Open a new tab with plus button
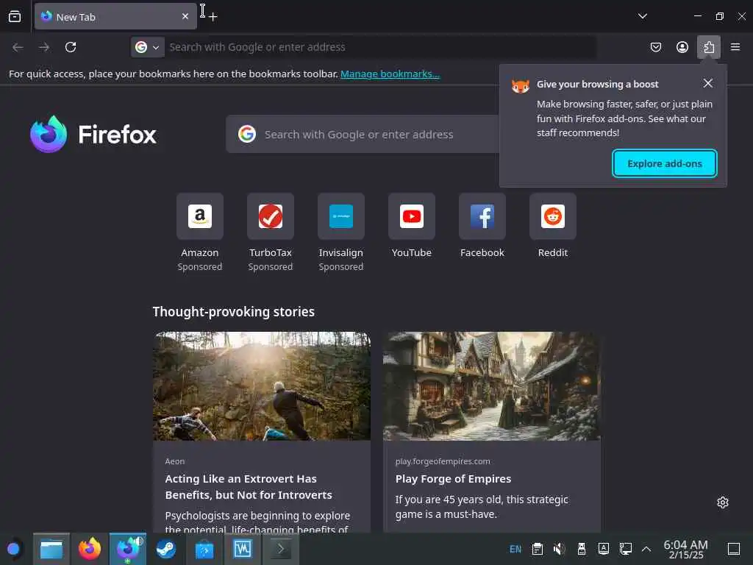This screenshot has height=565, width=753. [x=213, y=17]
